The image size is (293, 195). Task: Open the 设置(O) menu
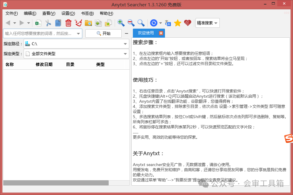click(x=68, y=13)
